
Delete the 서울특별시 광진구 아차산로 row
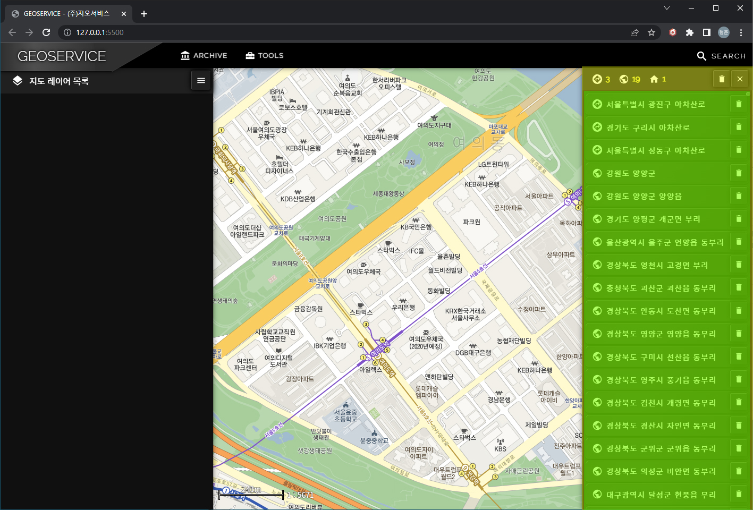click(739, 104)
